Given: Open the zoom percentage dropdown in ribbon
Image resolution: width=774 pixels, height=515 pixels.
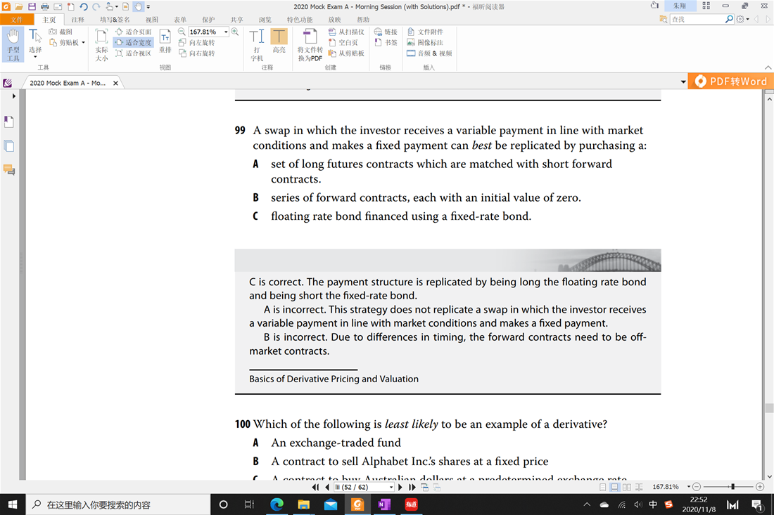Looking at the screenshot, I should [226, 32].
